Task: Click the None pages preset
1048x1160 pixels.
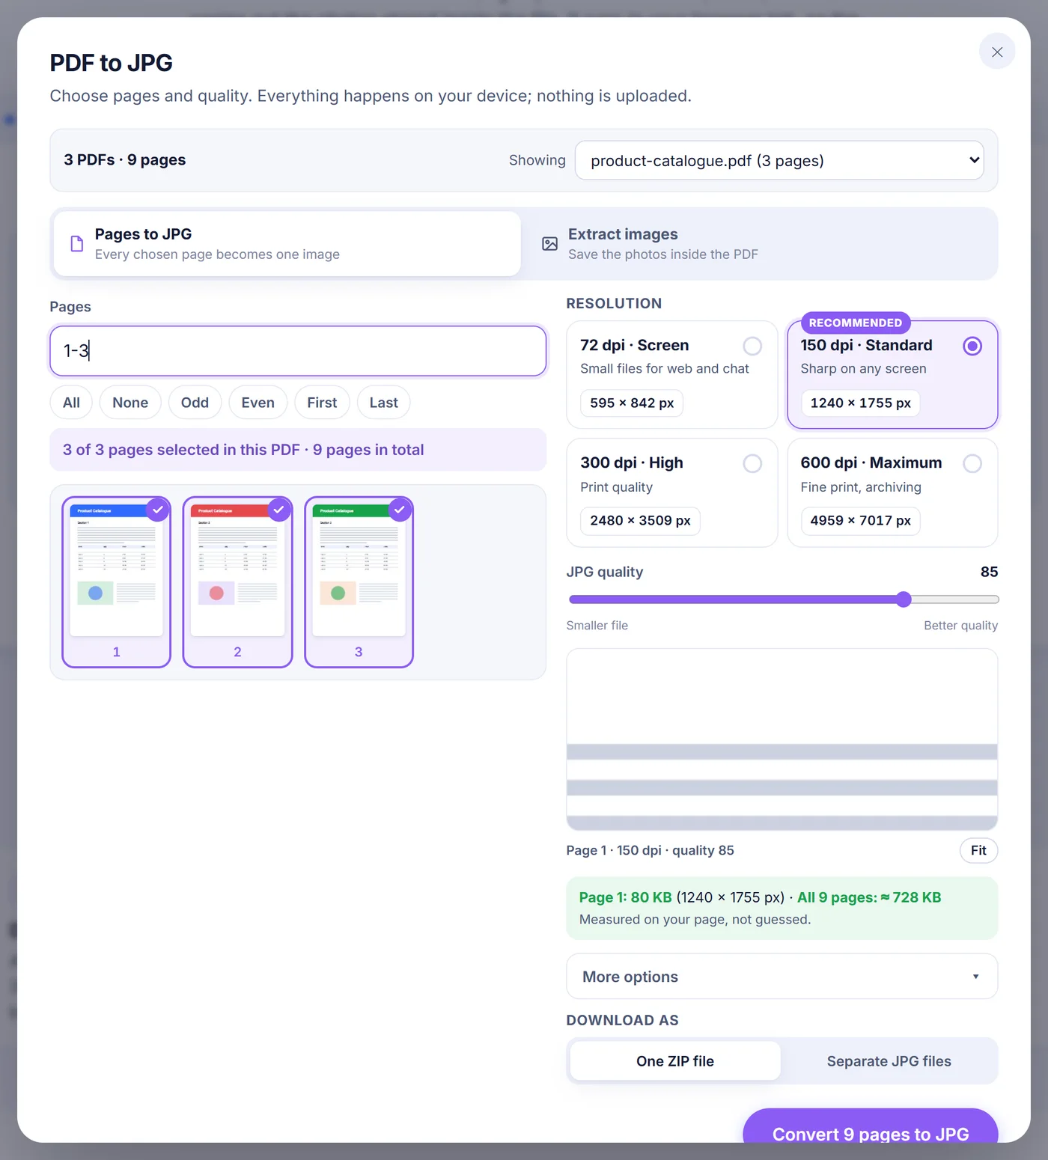Action: [130, 403]
